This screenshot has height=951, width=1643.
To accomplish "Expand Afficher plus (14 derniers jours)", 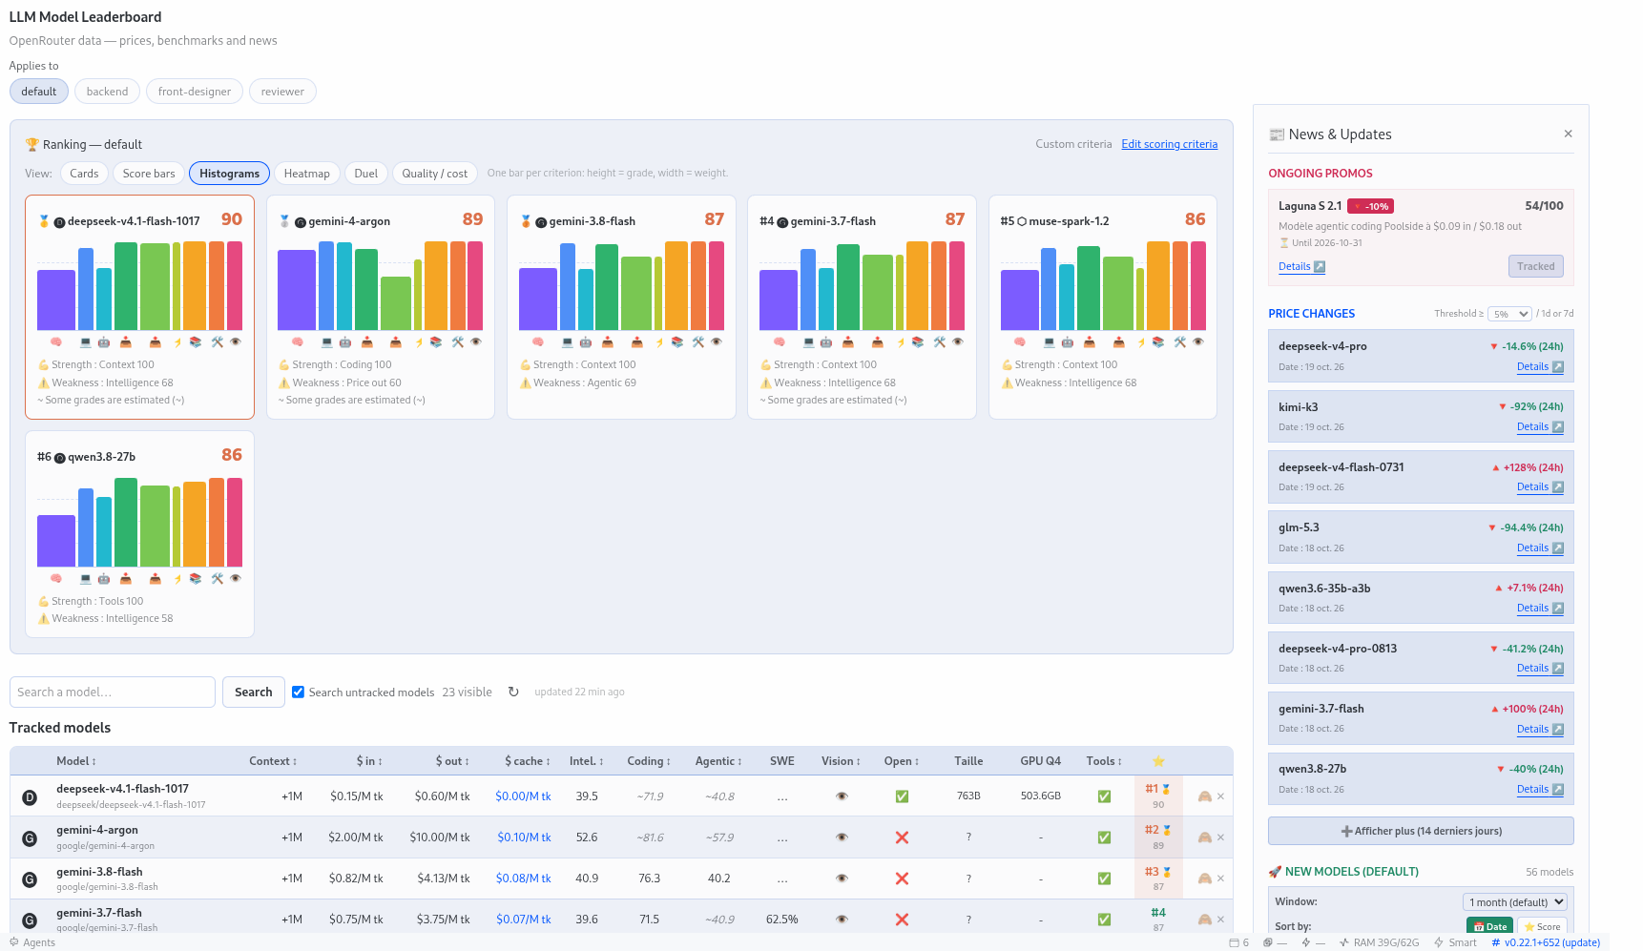I will pyautogui.click(x=1421, y=831).
